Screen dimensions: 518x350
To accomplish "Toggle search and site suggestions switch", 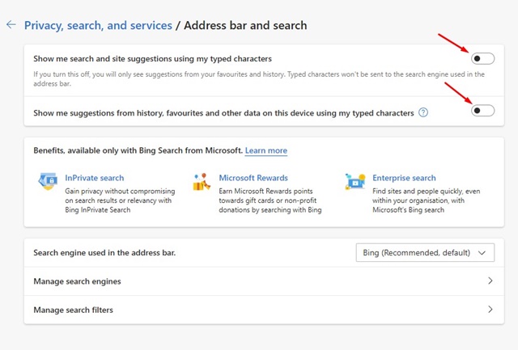I will coord(482,59).
